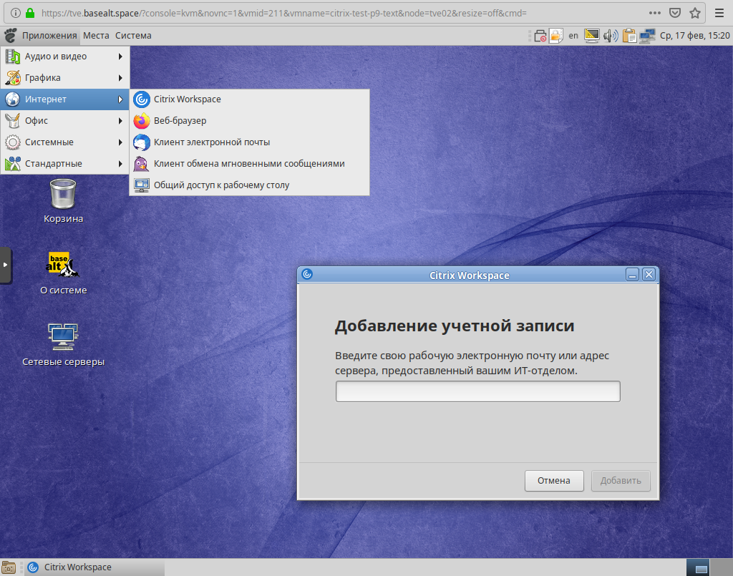Expand the Офис submenu arrow

(120, 120)
